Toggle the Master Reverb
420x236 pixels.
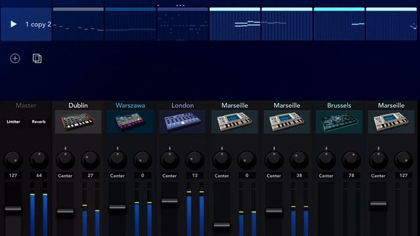[39, 122]
